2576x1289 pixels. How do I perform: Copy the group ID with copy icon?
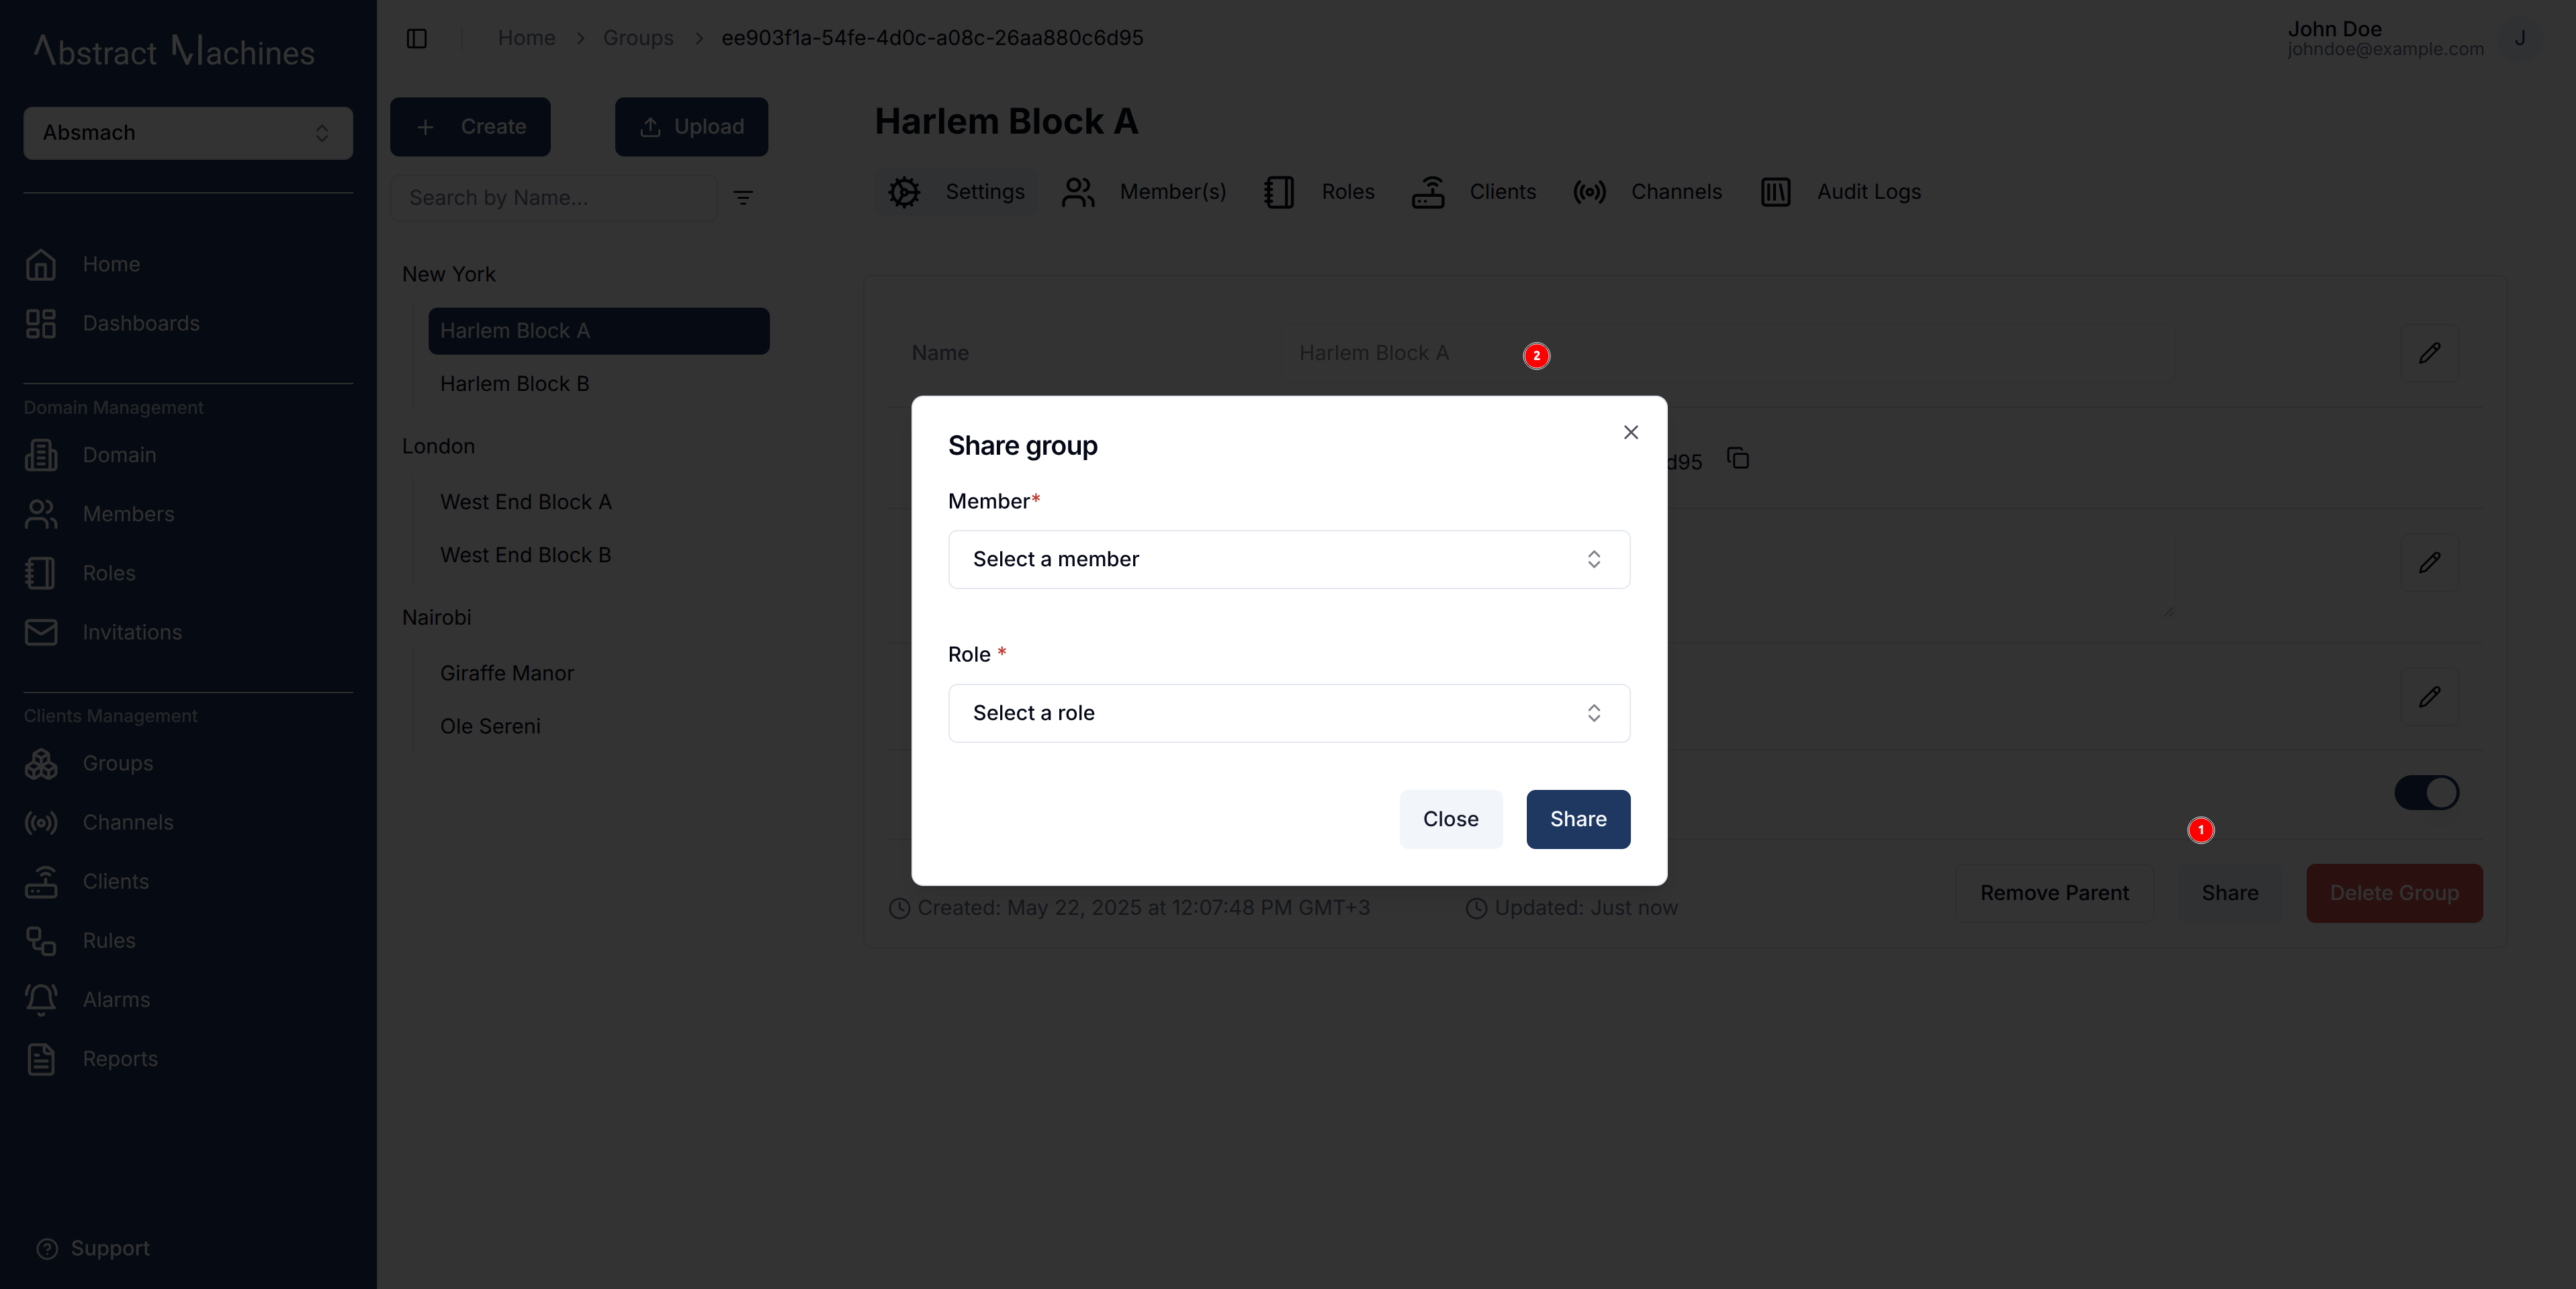(1738, 459)
